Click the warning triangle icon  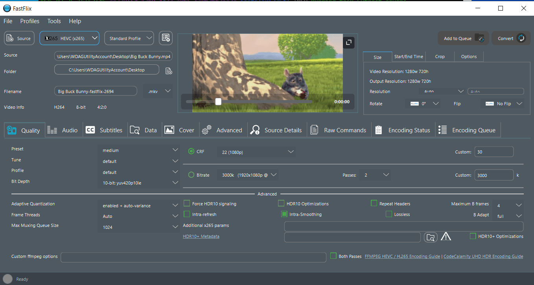[446, 236]
